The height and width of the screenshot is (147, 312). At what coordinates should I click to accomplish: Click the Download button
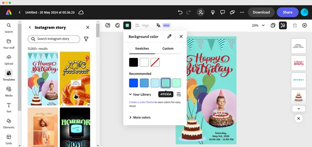click(261, 12)
